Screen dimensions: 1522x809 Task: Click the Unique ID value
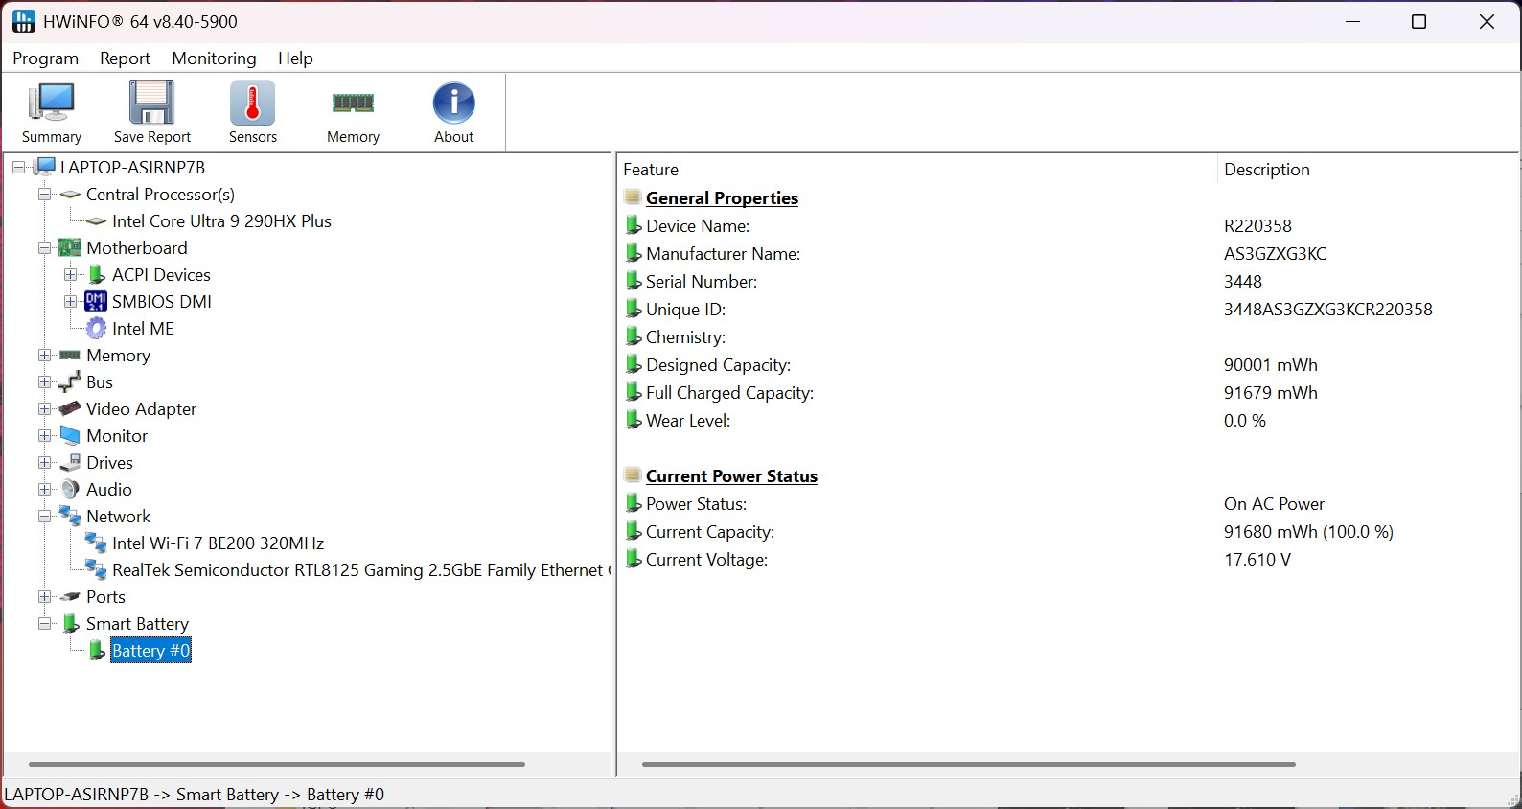[x=1328, y=310]
